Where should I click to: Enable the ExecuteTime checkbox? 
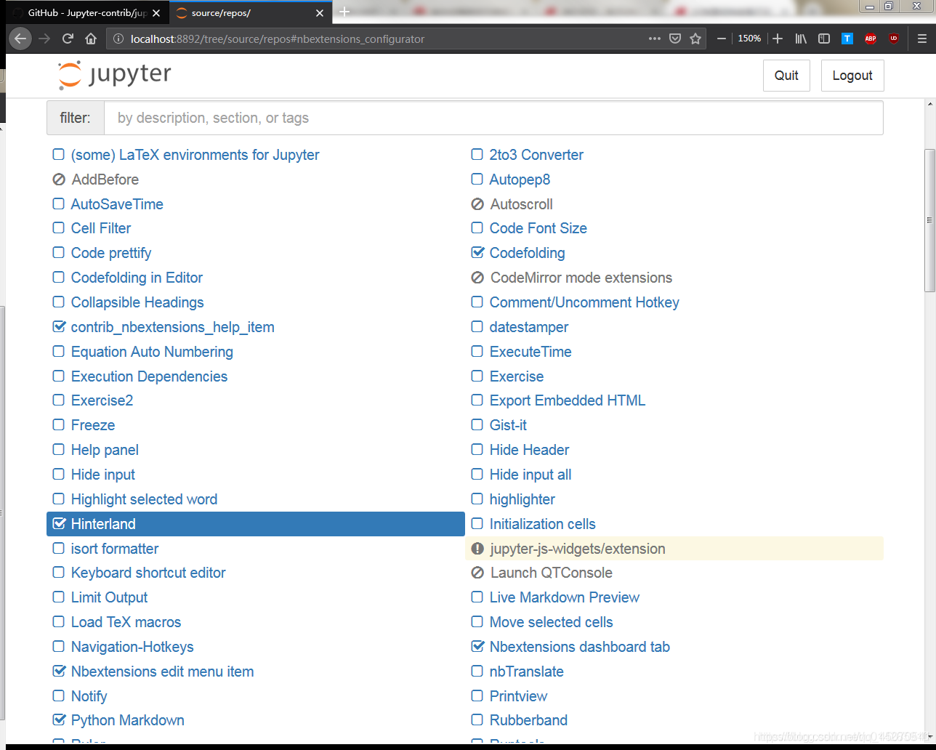[x=477, y=351]
